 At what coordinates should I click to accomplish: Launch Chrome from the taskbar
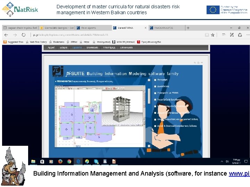pyautogui.click(x=69, y=162)
